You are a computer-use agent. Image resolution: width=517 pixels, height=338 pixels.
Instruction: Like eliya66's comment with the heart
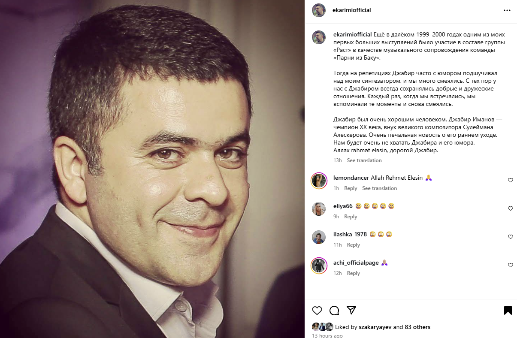tap(511, 208)
